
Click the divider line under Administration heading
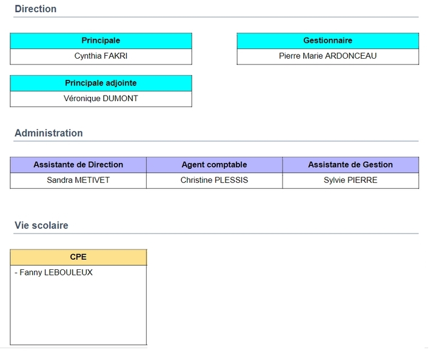(x=216, y=141)
